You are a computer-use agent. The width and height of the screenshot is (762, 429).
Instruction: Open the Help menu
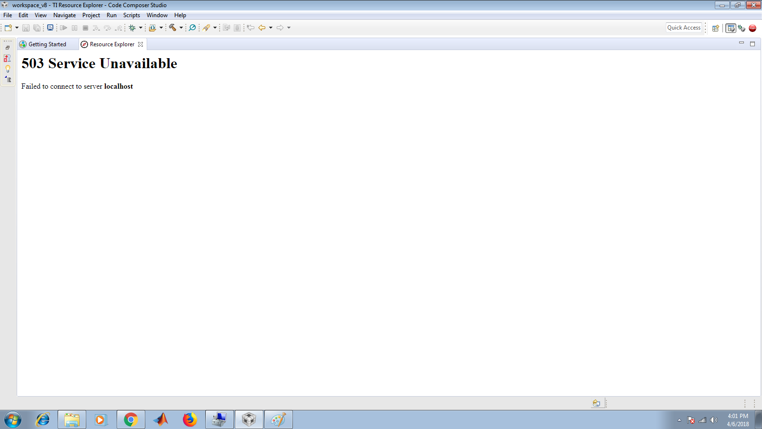[x=180, y=15]
